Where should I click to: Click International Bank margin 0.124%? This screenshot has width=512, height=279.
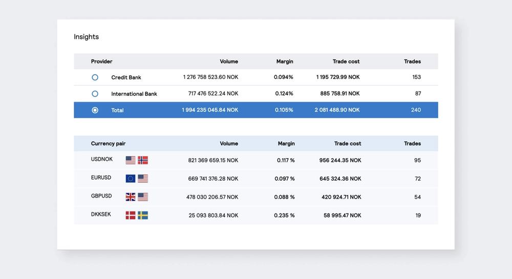(x=284, y=93)
